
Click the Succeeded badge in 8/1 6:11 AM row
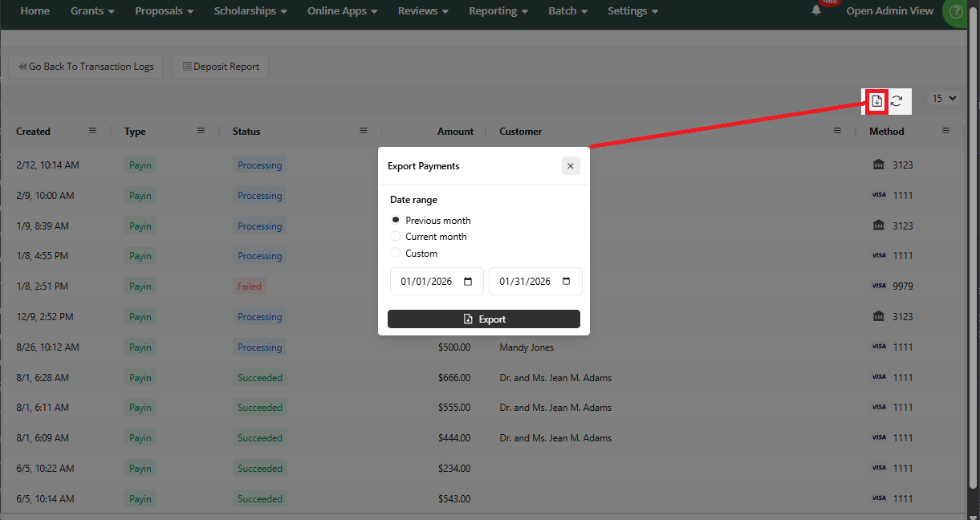(x=260, y=407)
